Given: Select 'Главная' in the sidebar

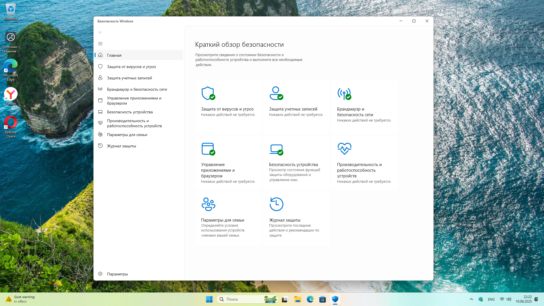Looking at the screenshot, I should point(114,55).
